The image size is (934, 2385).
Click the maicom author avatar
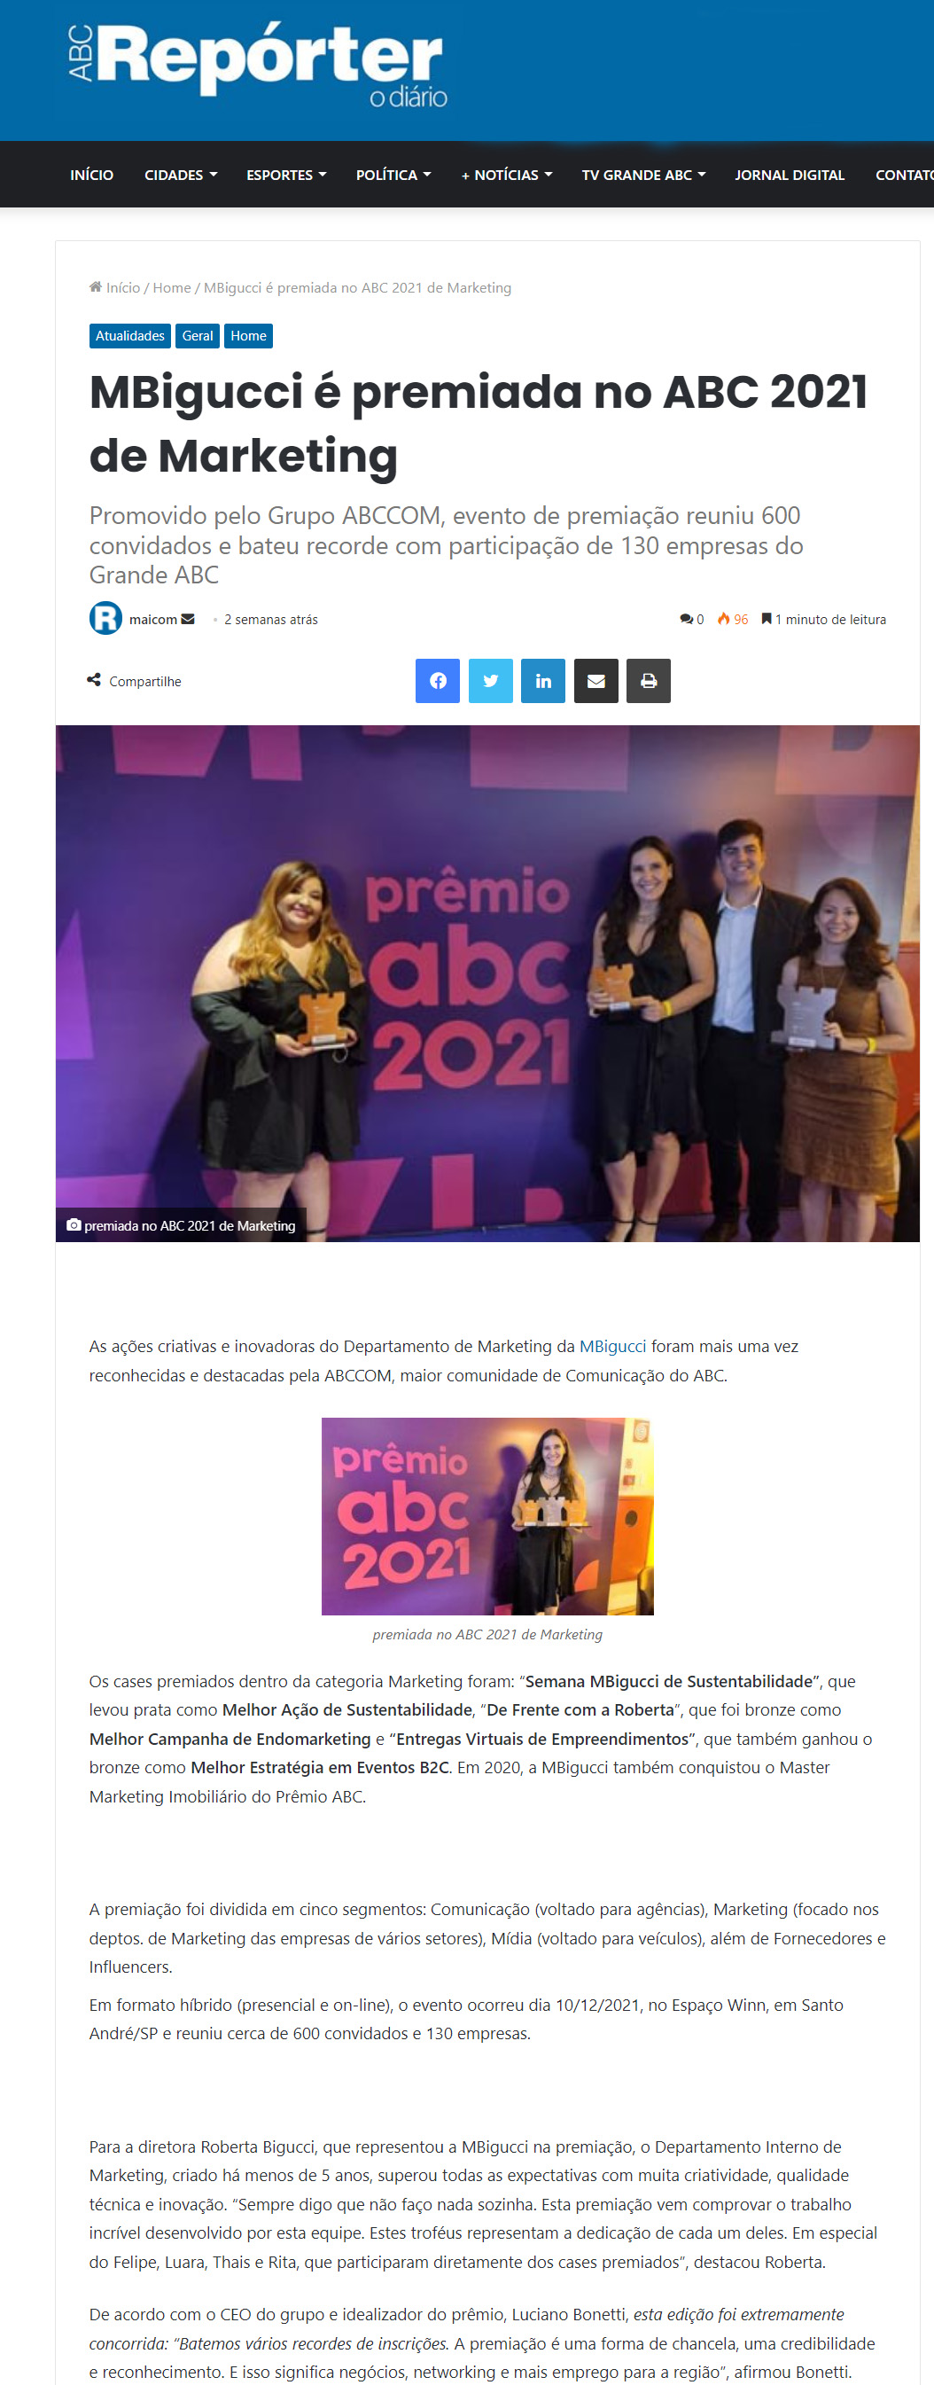[x=105, y=619]
